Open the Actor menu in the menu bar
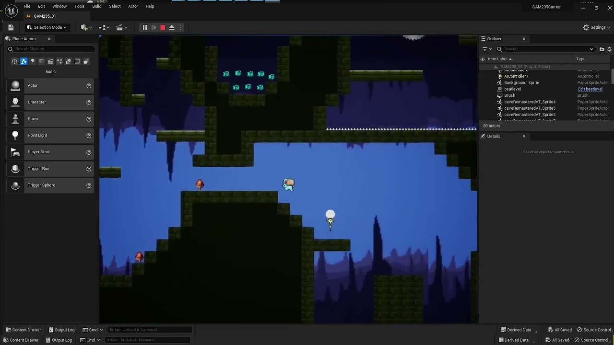 (x=133, y=6)
